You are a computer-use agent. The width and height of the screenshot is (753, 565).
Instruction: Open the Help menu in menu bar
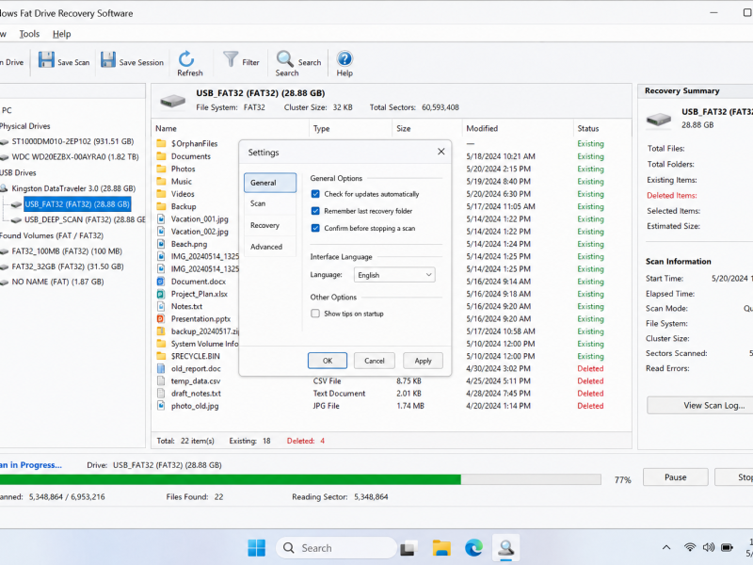pos(61,34)
